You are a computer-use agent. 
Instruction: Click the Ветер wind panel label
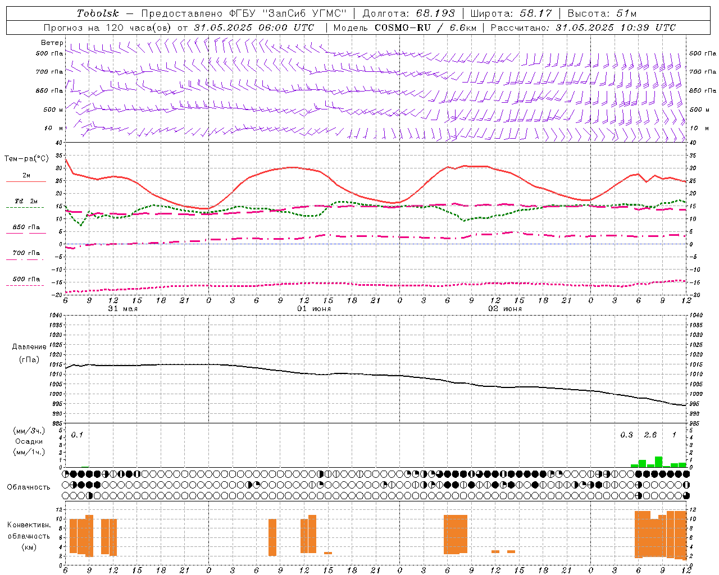[52, 43]
